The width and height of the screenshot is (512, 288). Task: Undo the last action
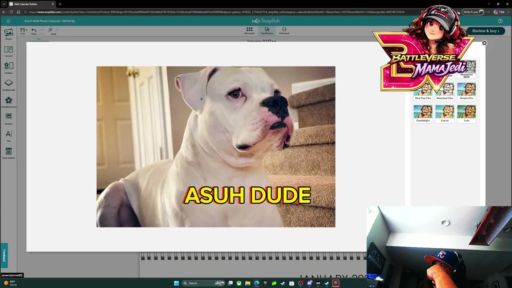click(x=34, y=31)
